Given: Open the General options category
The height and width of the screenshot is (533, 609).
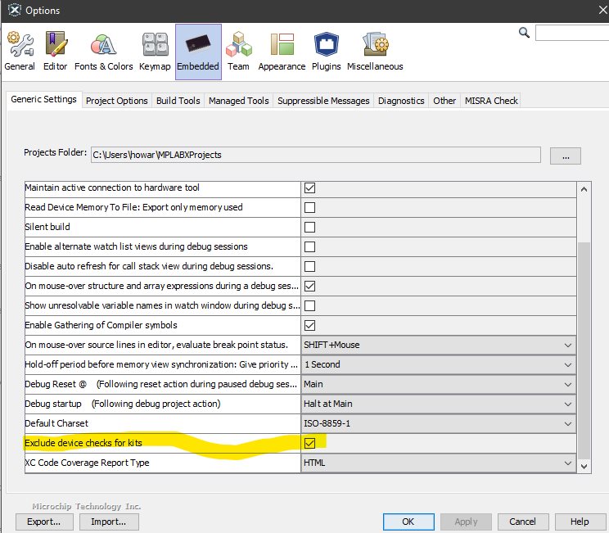Looking at the screenshot, I should [20, 52].
